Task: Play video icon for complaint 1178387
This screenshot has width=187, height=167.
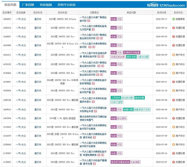Action: coord(103,155)
